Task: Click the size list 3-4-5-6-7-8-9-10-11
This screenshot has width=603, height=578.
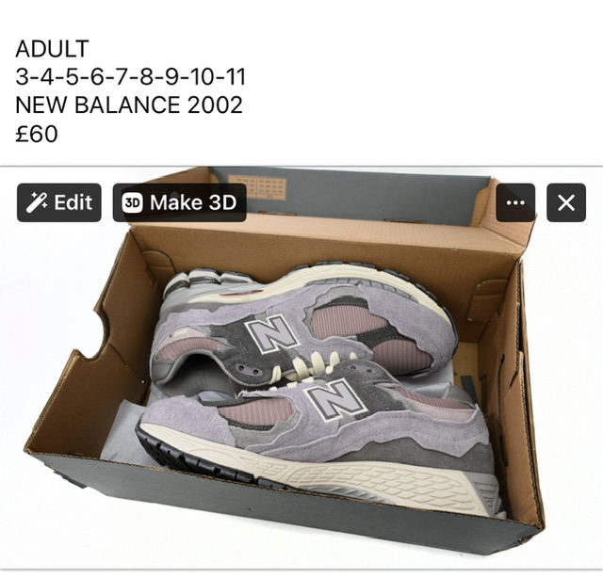Action: click(130, 77)
